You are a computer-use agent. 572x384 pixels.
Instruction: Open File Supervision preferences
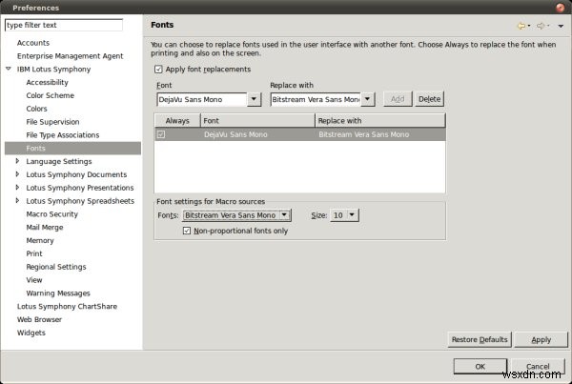(x=52, y=121)
